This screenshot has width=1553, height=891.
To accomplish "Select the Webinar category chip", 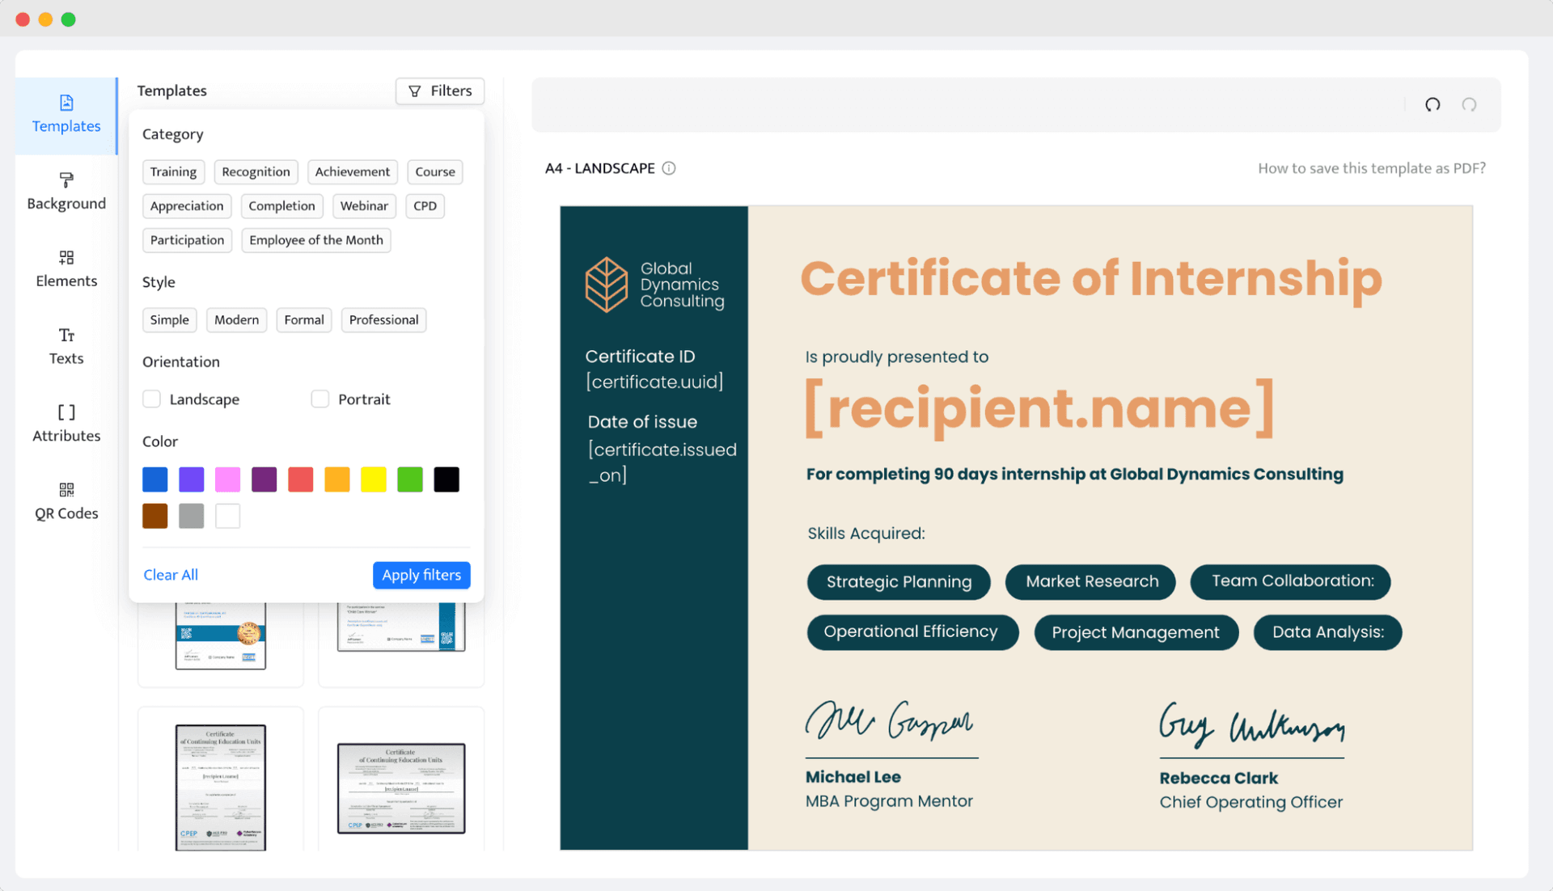I will pyautogui.click(x=364, y=206).
